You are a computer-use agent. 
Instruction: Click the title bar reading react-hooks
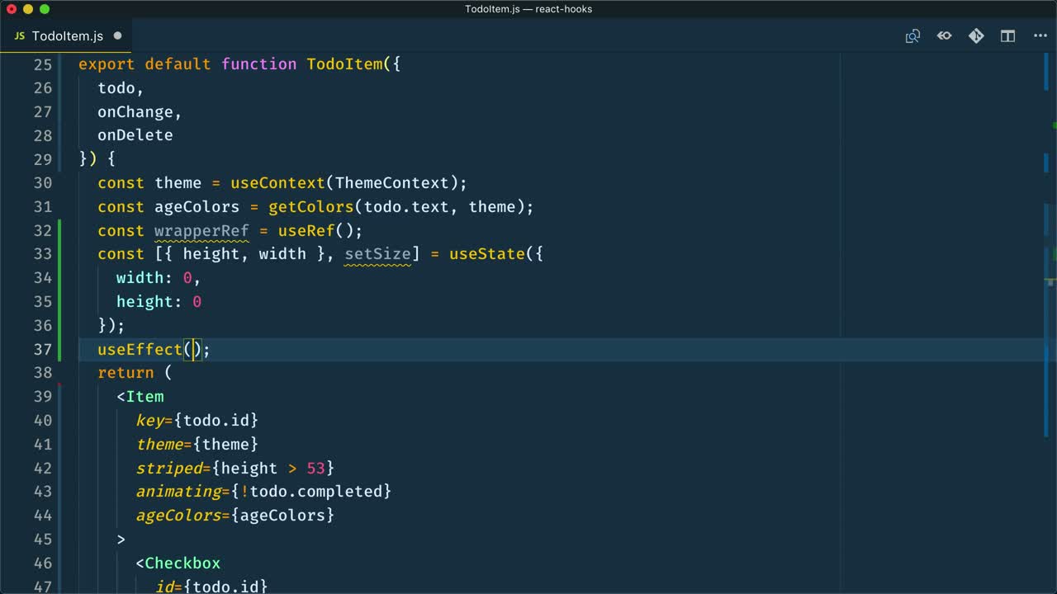point(563,9)
